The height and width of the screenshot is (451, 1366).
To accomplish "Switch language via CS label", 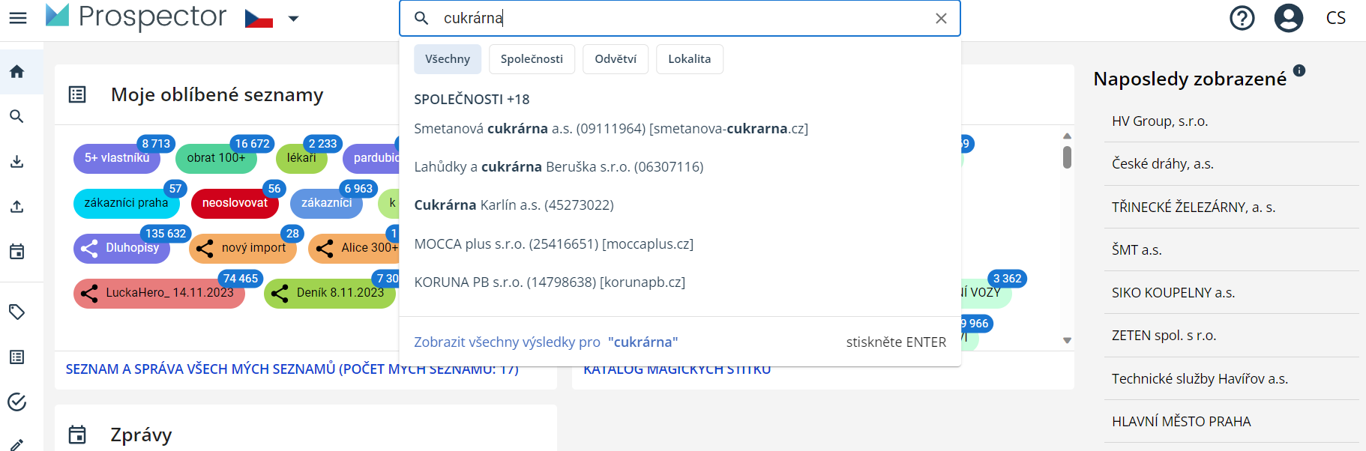I will tap(1335, 18).
